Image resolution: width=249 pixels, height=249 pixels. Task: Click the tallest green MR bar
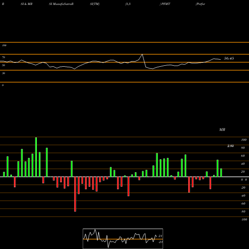(36, 157)
